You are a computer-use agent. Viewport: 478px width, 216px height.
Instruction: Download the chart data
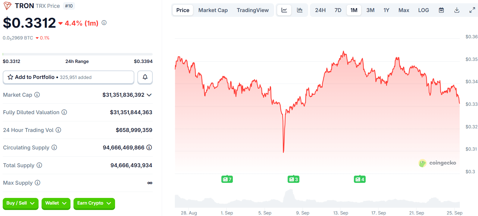(x=457, y=10)
